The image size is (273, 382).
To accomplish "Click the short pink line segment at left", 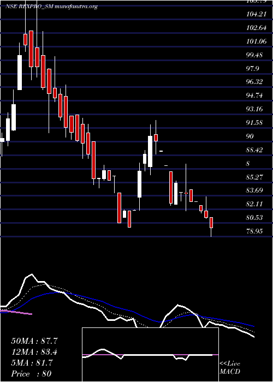I will pyautogui.click(x=16, y=312).
